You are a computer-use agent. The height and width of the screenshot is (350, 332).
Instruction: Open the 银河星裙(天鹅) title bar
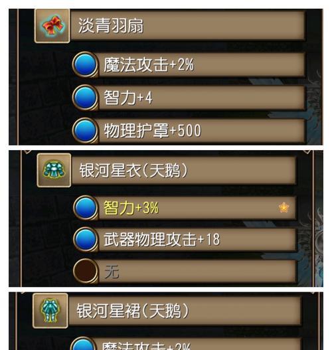pos(185,311)
